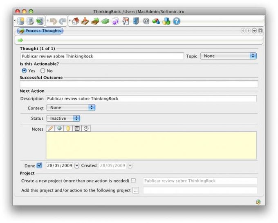
Task: Click the Process Thoughts tray icon with green arrow
Action: click(x=95, y=21)
